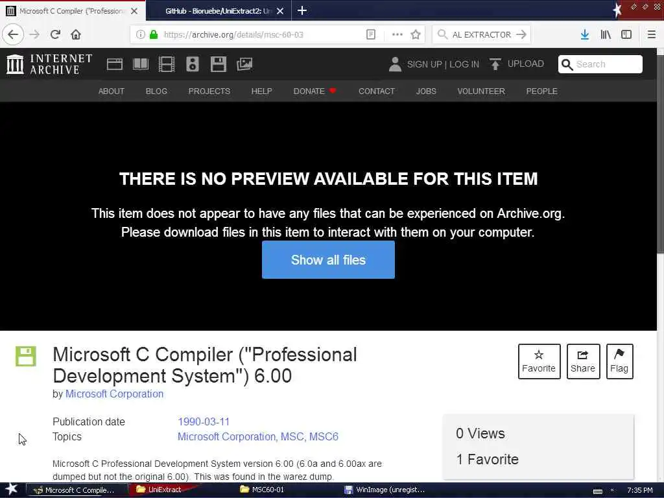Screen dimensions: 664x498
Task: Switch to UniExtract taskbar window
Action: tap(164, 490)
